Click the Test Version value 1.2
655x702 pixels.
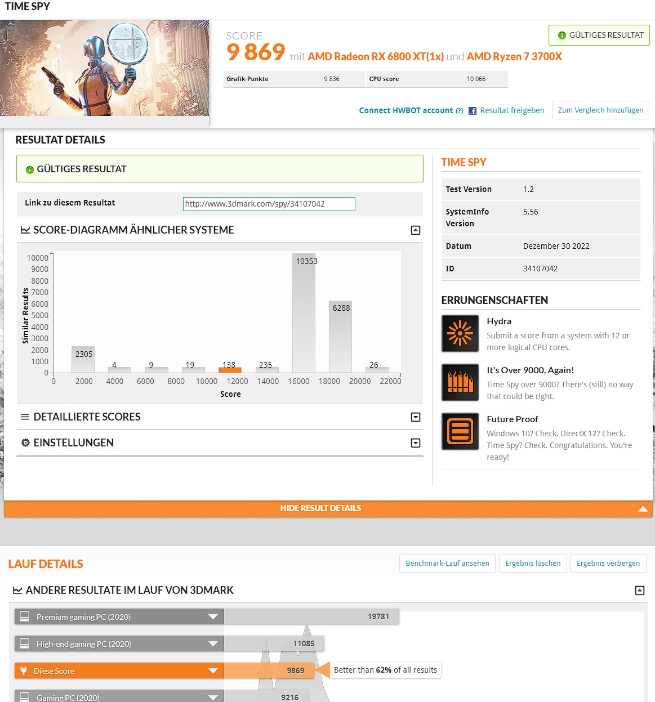coord(528,189)
